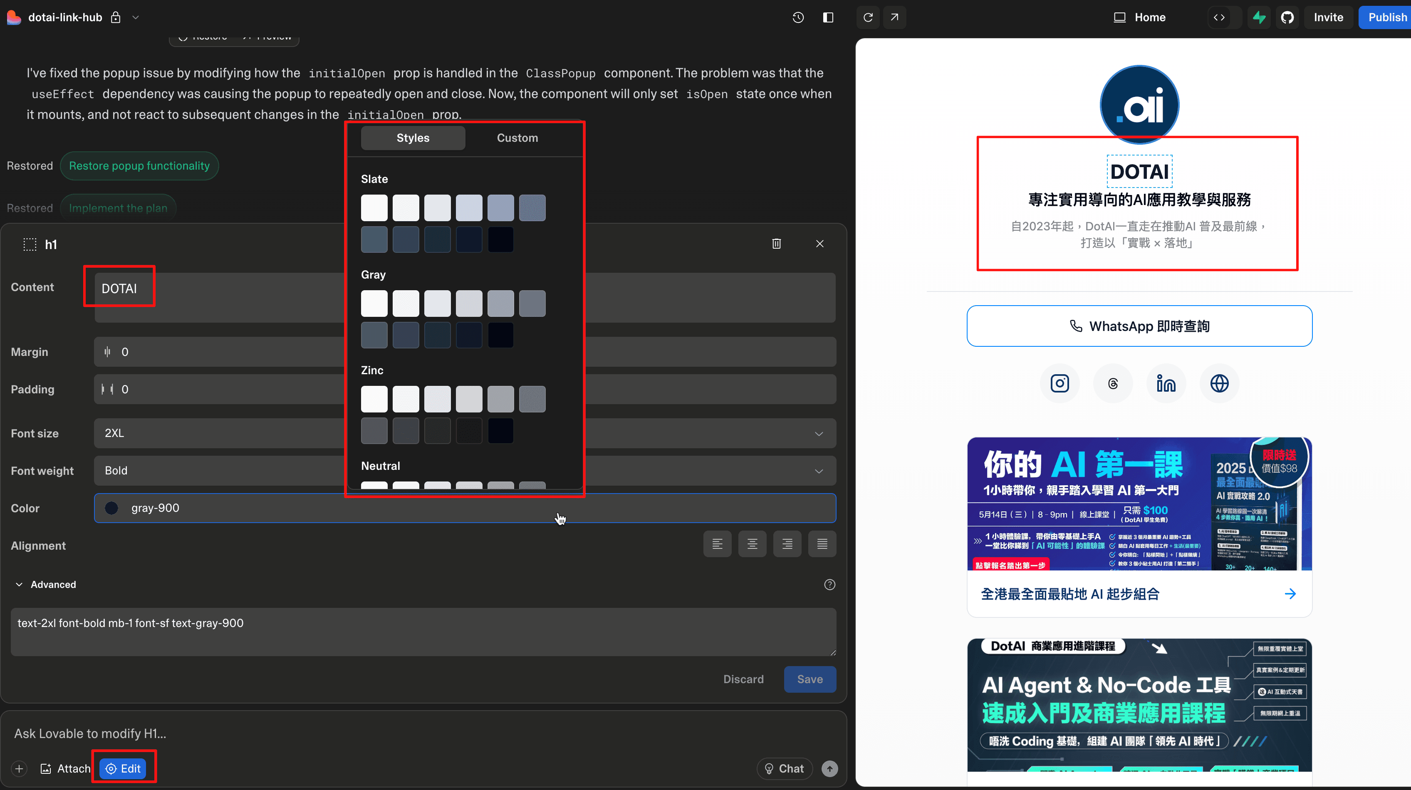Open the Font size dropdown showing 2XL

465,433
